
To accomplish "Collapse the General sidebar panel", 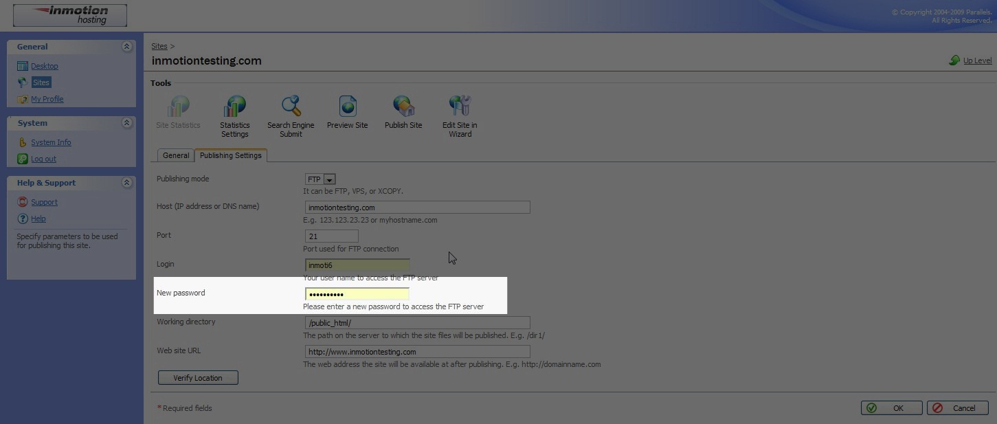I will (x=126, y=47).
